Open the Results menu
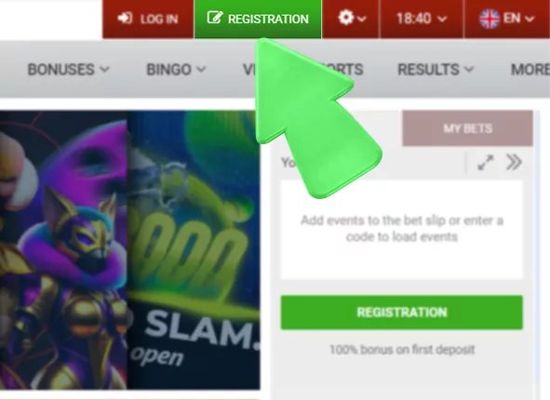The height and width of the screenshot is (400, 550). pyautogui.click(x=436, y=70)
